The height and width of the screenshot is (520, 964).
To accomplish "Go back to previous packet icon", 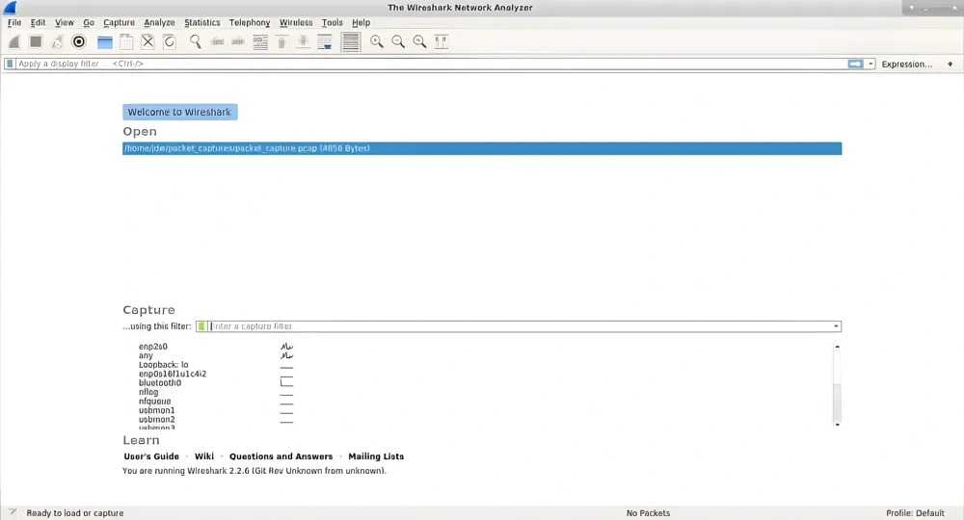I will pos(217,41).
